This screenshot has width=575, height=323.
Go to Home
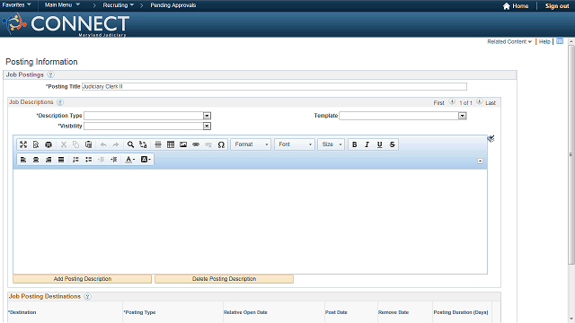coord(516,6)
